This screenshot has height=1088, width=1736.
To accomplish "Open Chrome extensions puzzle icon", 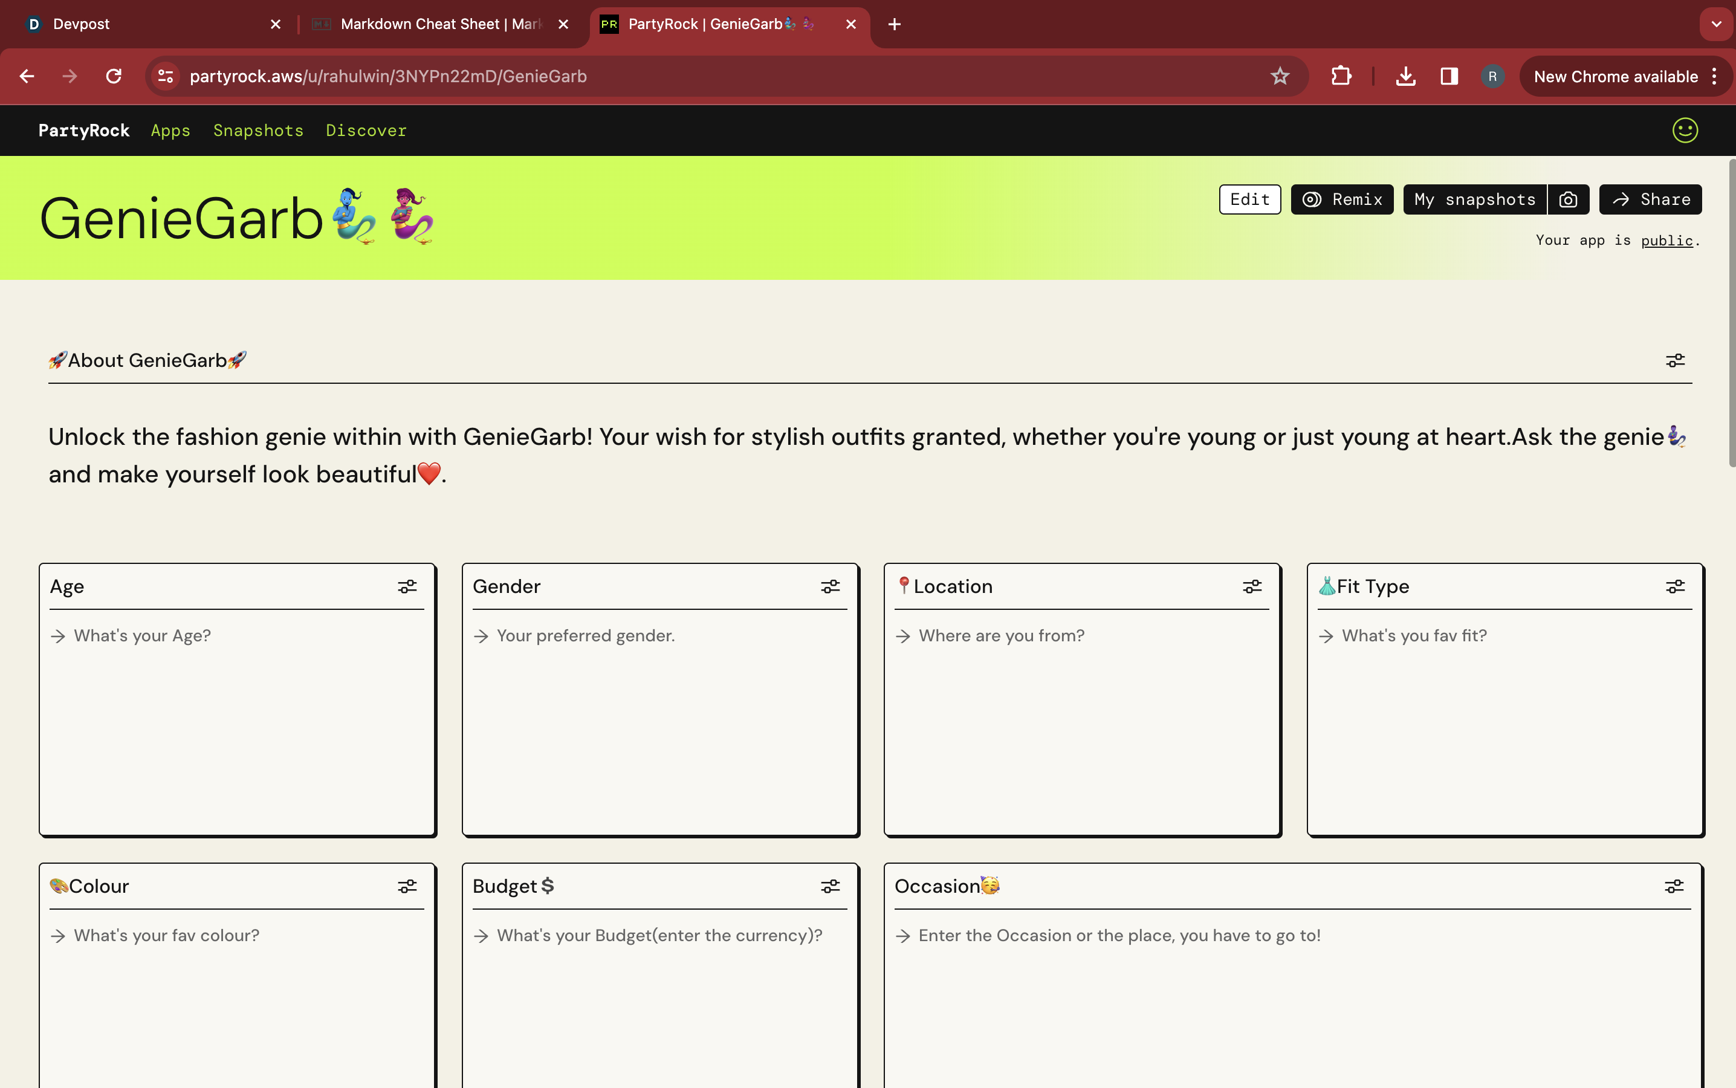I will coord(1341,76).
